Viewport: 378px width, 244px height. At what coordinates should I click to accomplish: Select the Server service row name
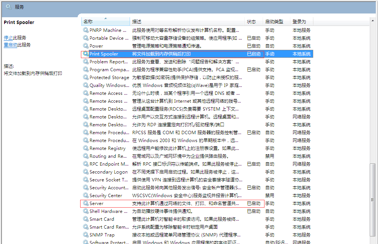click(96, 204)
